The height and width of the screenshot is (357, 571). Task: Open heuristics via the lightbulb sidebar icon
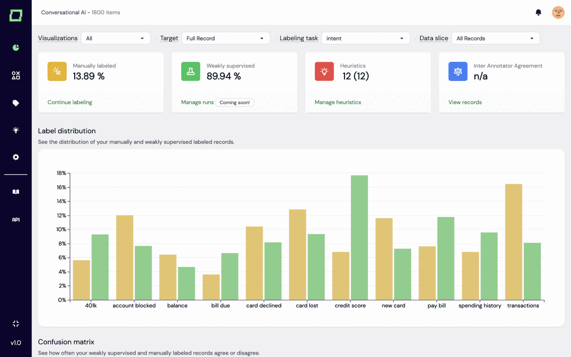[x=16, y=130]
